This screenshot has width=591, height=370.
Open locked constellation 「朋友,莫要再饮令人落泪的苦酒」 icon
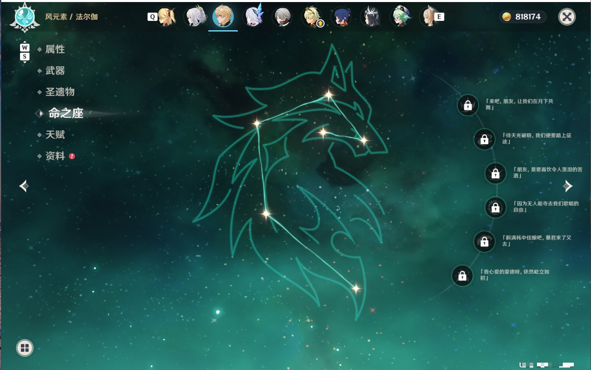(495, 173)
